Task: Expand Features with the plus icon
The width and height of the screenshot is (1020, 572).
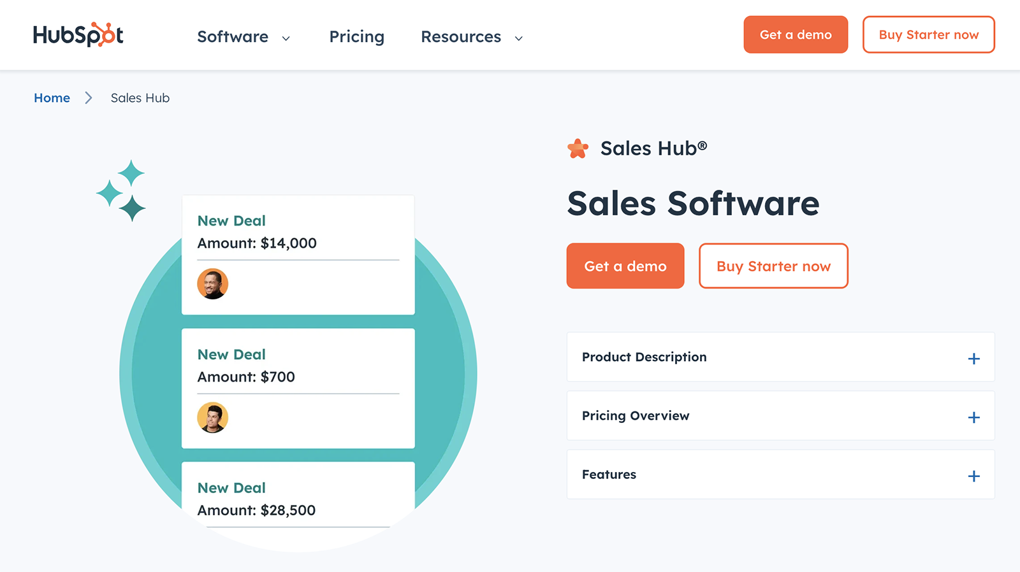Action: click(973, 476)
